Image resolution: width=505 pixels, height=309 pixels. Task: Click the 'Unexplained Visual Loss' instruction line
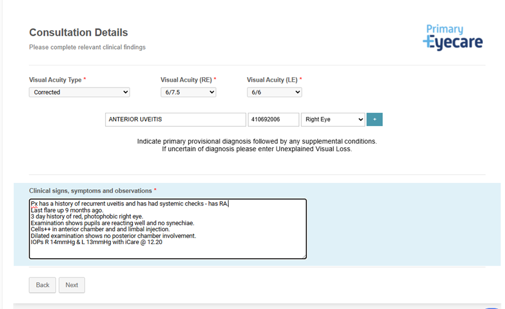click(x=257, y=149)
